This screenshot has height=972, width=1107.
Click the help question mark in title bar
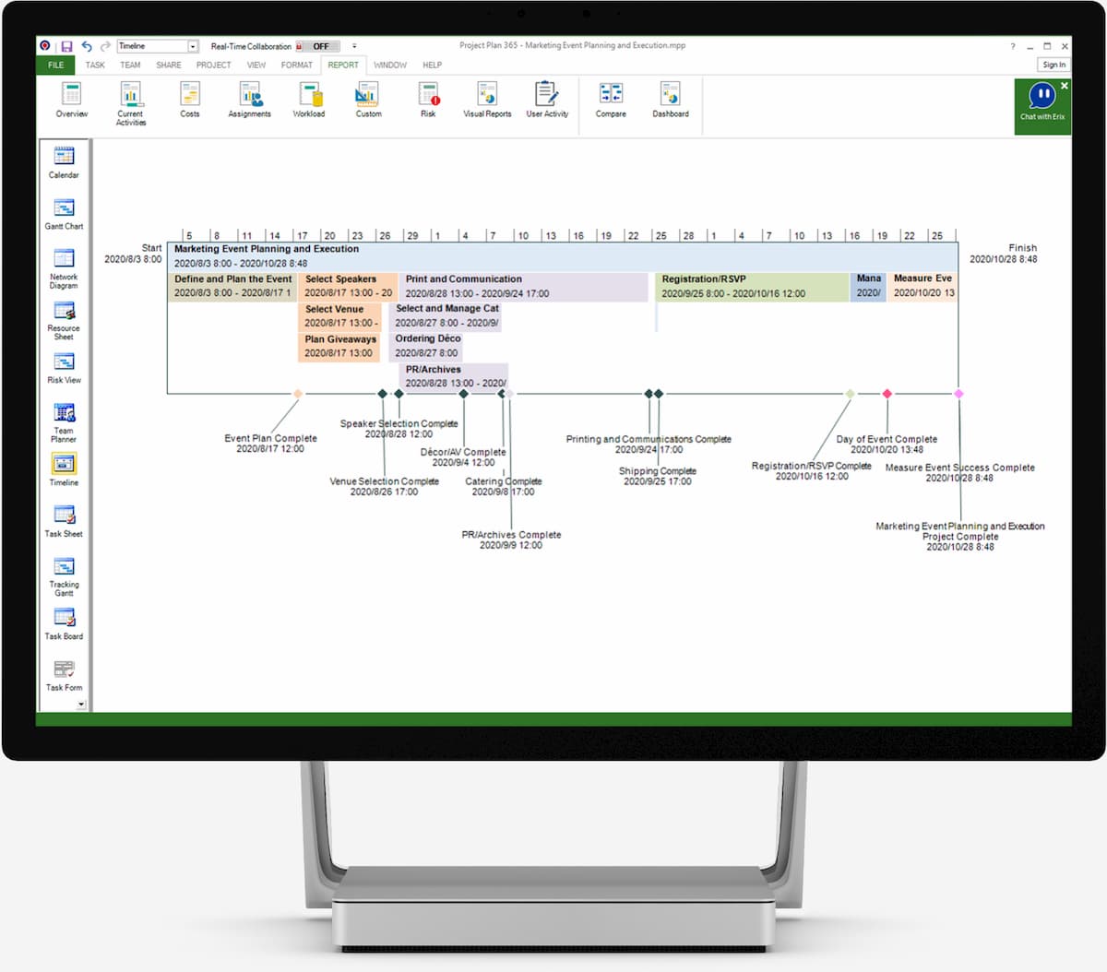pos(1012,46)
